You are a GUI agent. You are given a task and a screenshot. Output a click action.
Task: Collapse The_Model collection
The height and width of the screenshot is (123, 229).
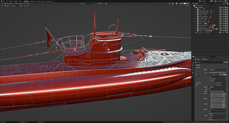tap(194, 7)
